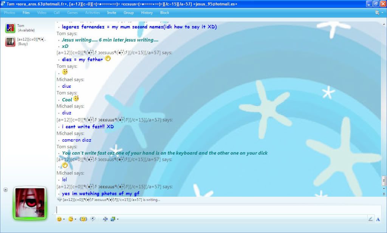This screenshot has width=387, height=233.
Task: Switch to text input mode
Action: tap(378, 219)
